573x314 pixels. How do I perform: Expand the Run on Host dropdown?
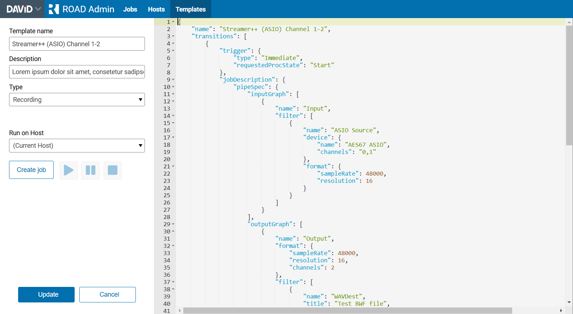tap(77, 146)
